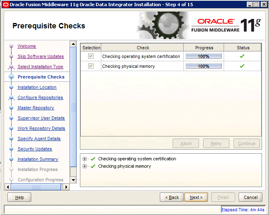
Task: Click green check beside physical memory tree node
Action: click(x=93, y=166)
